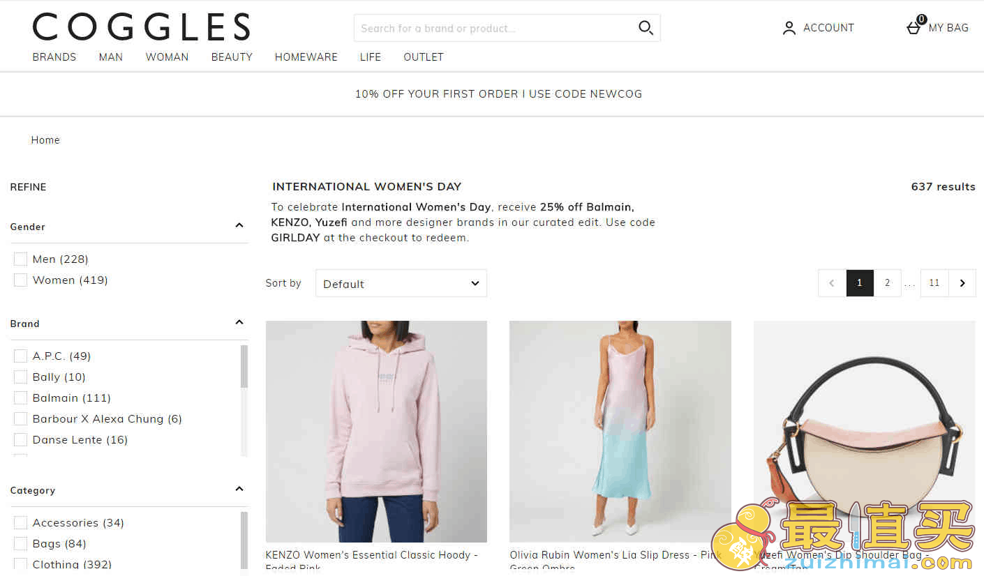Go to results page 2
The image size is (984, 576).
point(888,283)
